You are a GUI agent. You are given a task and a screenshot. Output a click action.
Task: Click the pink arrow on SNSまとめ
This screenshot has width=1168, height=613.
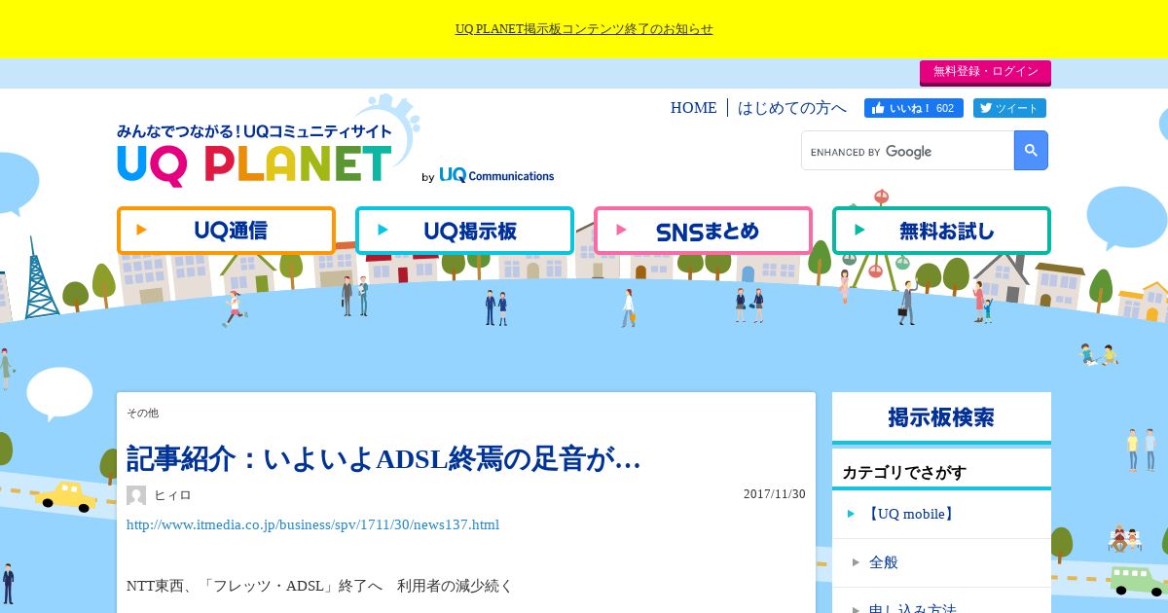(x=621, y=231)
